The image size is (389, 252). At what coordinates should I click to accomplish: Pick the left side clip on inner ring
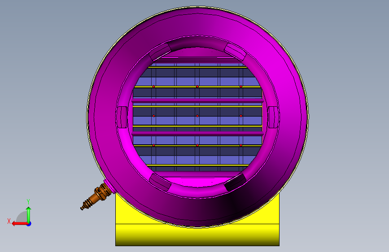(x=122, y=117)
